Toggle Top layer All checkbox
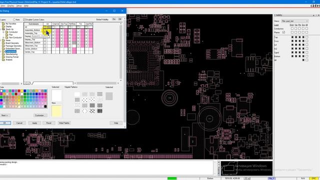 tap(306, 37)
